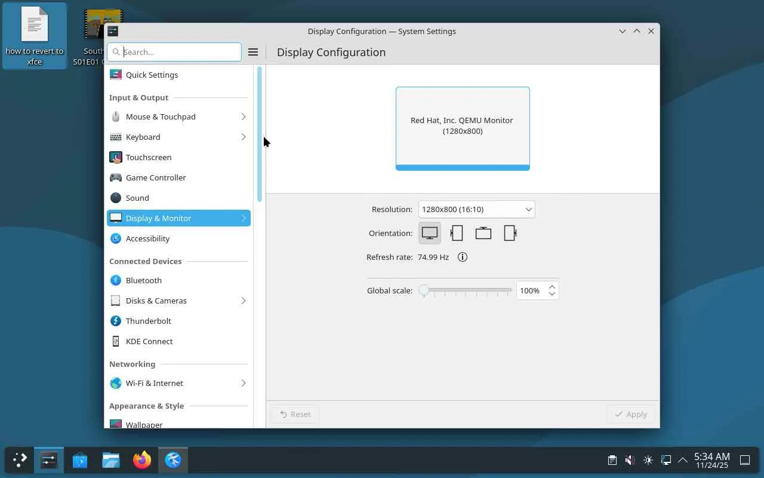Choose portrait orientation with mark on right side
This screenshot has width=764, height=478.
pos(510,233)
